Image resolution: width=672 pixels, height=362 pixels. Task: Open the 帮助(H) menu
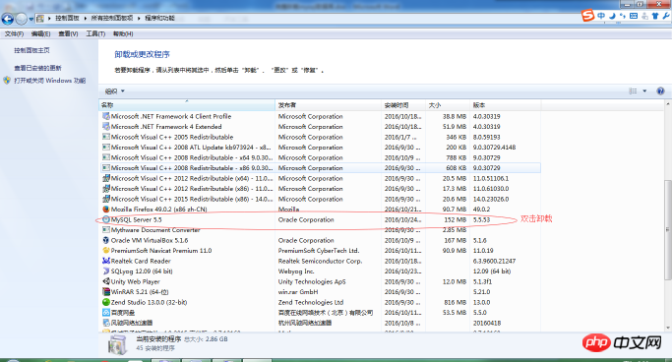[x=123, y=33]
